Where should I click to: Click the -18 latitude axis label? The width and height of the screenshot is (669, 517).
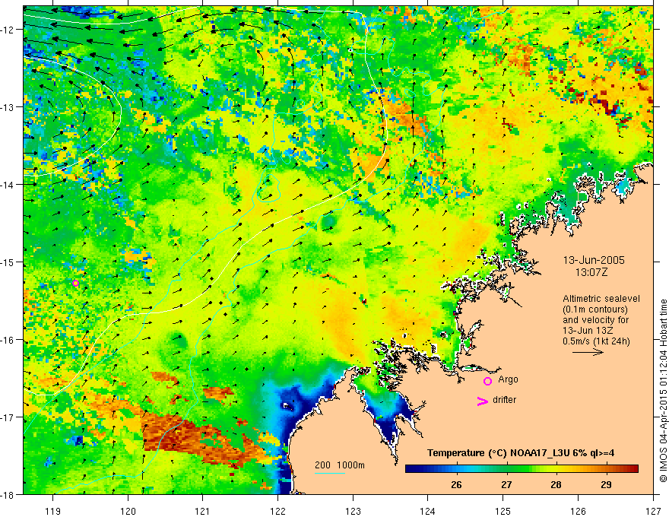pyautogui.click(x=9, y=494)
